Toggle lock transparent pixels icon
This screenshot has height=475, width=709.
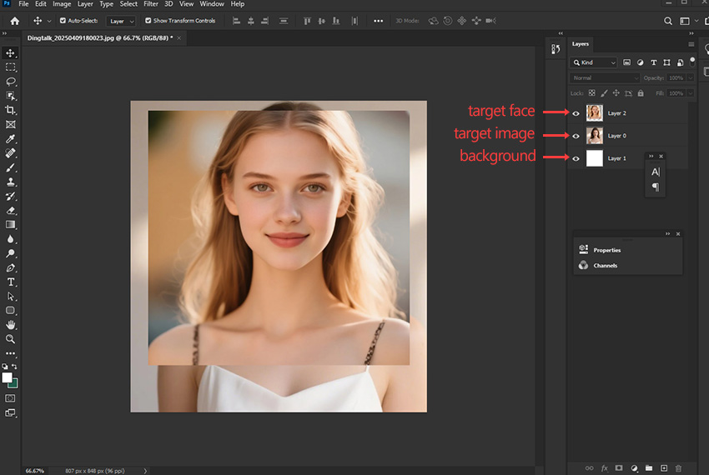pyautogui.click(x=592, y=93)
